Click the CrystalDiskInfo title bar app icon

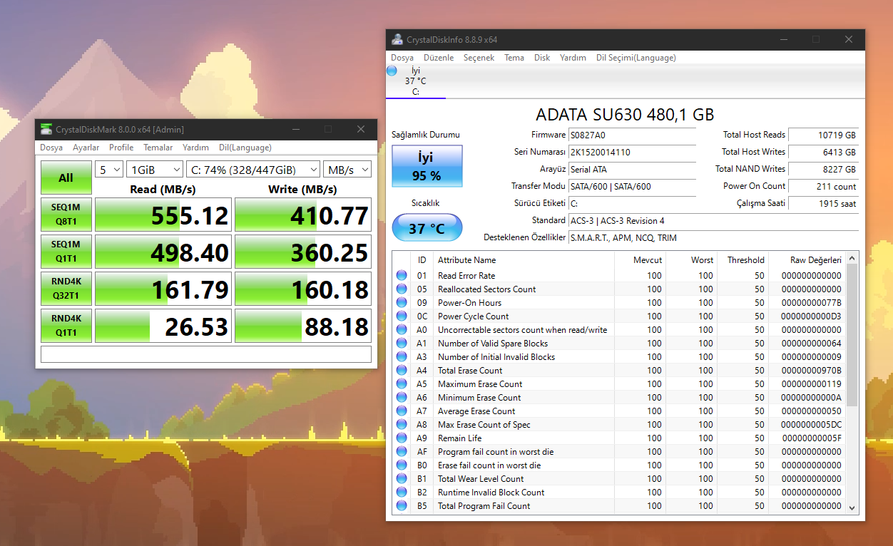pos(397,39)
